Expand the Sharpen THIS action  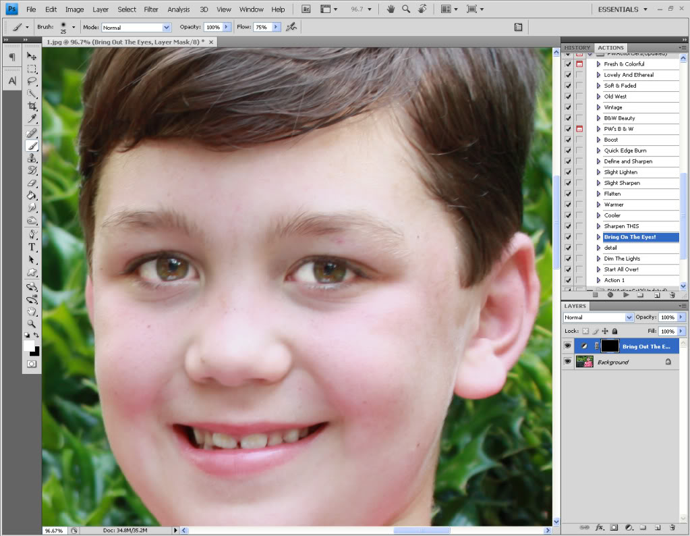pyautogui.click(x=598, y=226)
